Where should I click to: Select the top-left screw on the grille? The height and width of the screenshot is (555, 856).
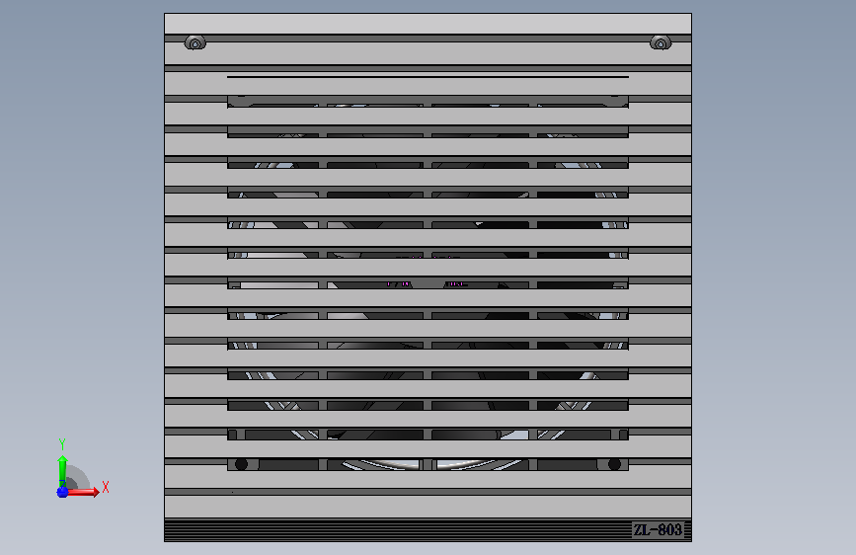pos(195,42)
